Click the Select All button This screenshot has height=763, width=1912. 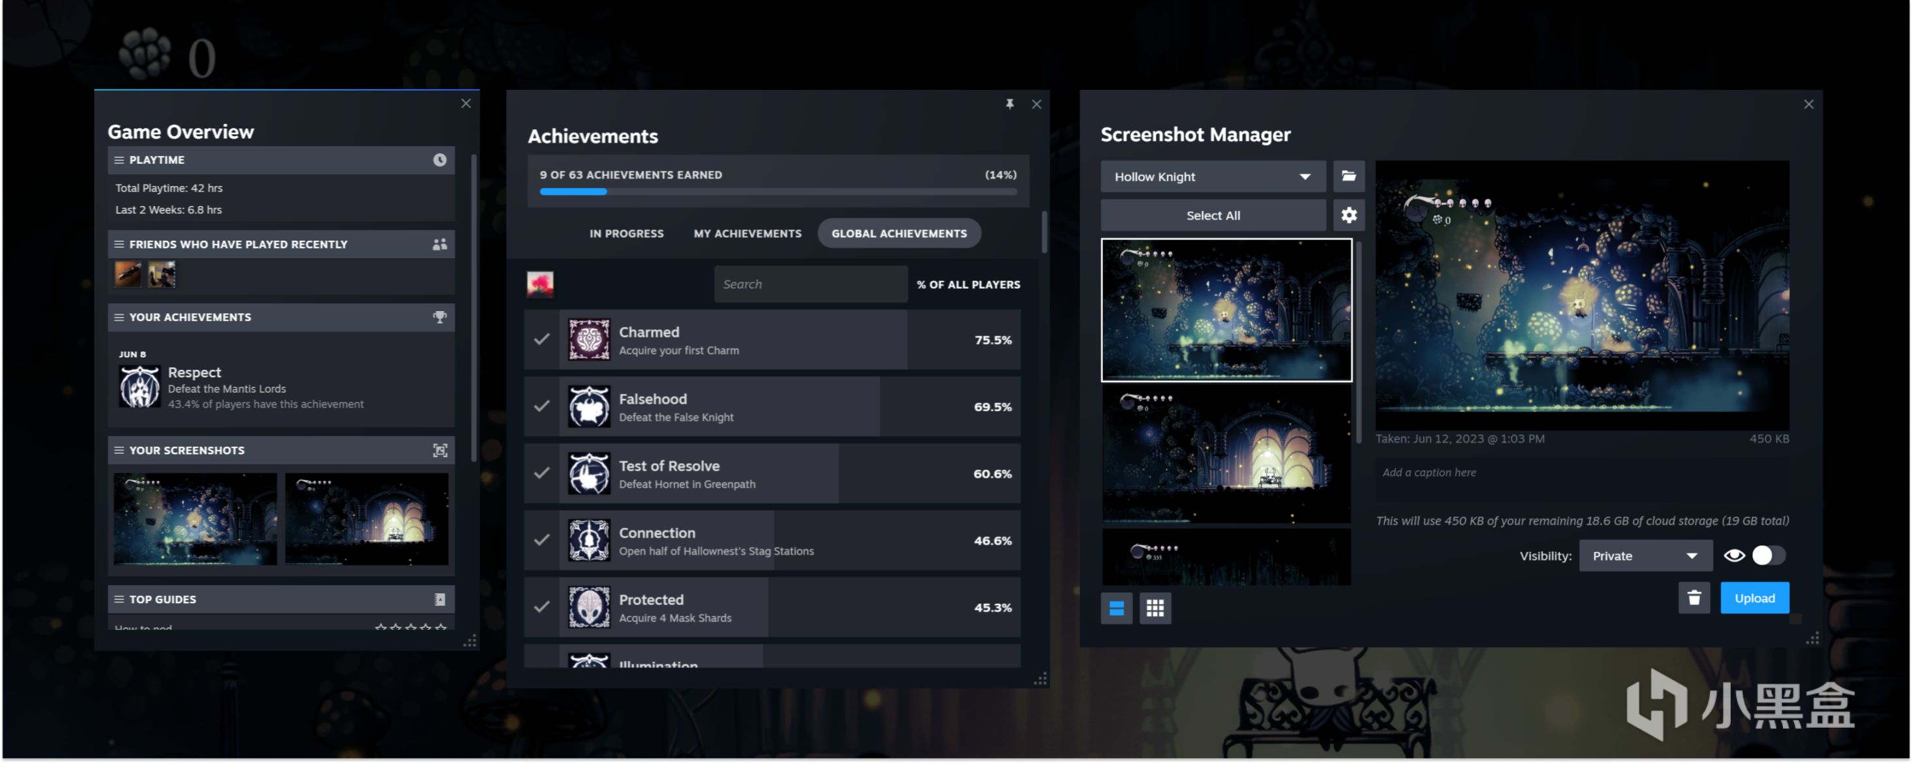pos(1213,215)
